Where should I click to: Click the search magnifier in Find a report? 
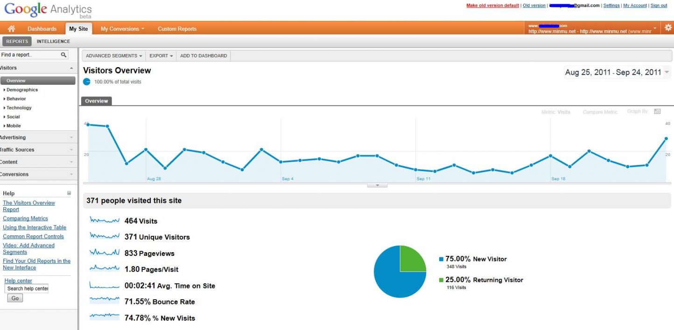pos(64,55)
